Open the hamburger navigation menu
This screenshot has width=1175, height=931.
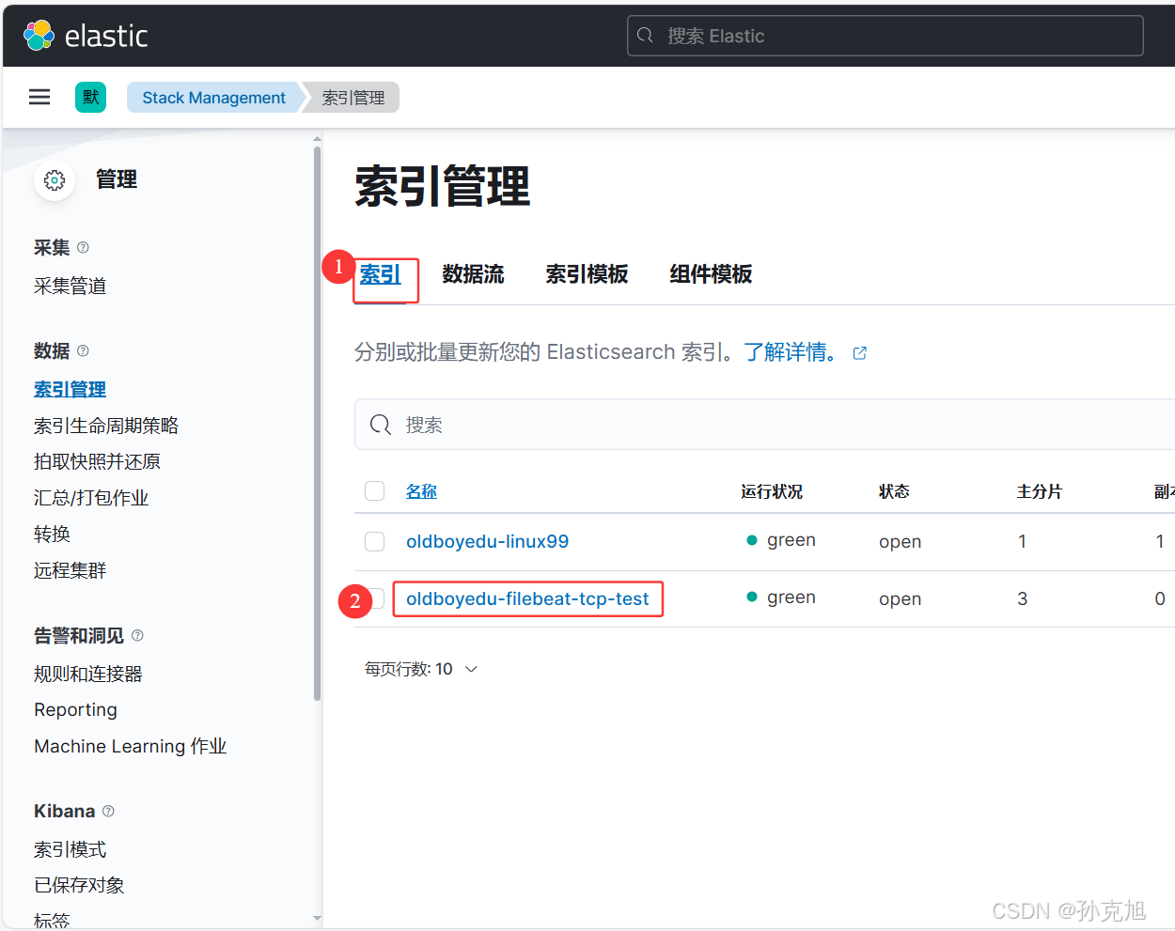pos(39,97)
